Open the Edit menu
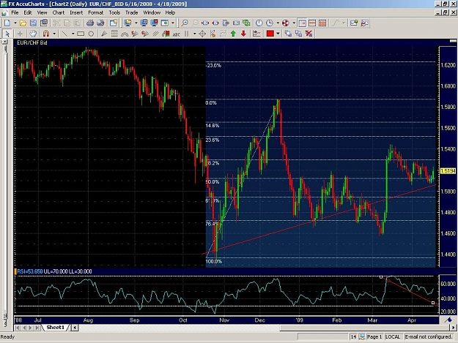The width and height of the screenshot is (458, 343). 28,12
